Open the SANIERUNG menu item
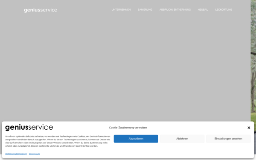256x160 pixels. tap(145, 10)
